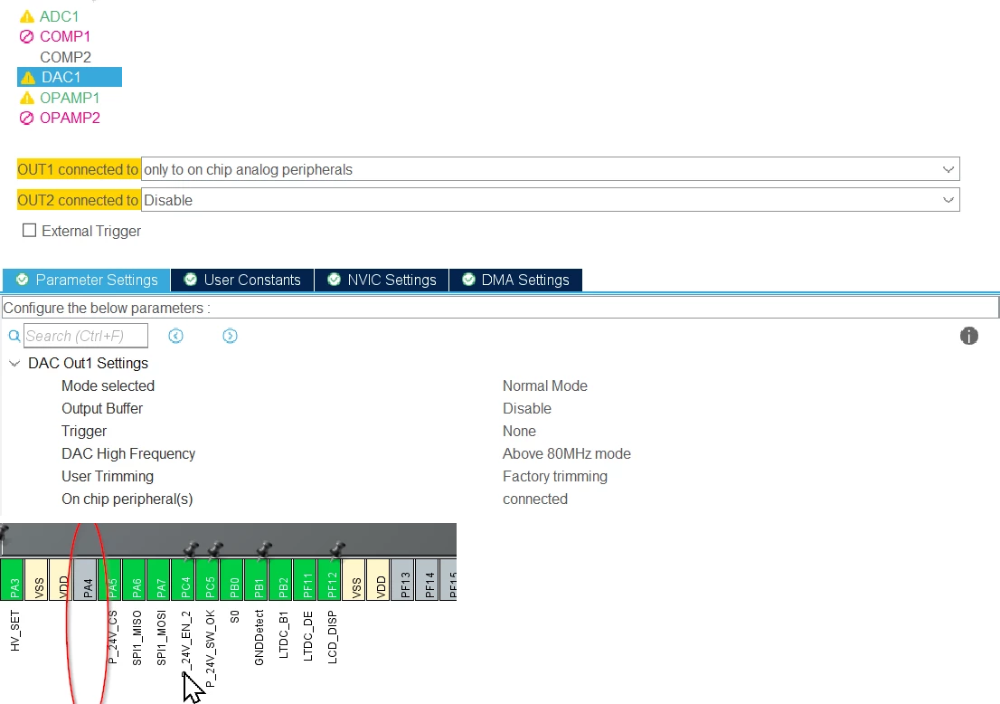This screenshot has width=1000, height=704.
Task: Select the Trigger value None
Action: [519, 432]
